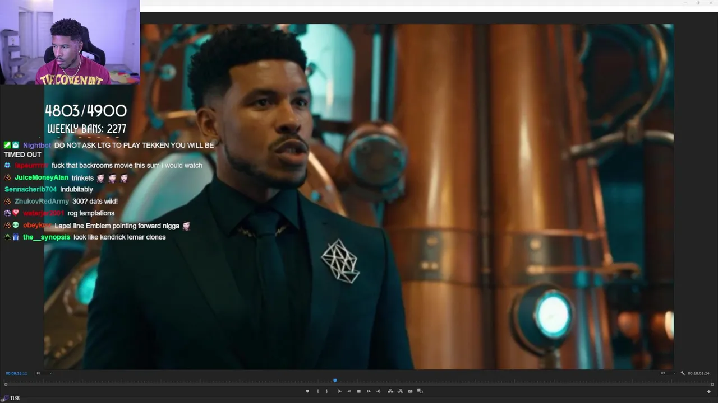Click the ZhukovRedArmy username in chat
Image resolution: width=718 pixels, height=403 pixels.
pos(42,201)
